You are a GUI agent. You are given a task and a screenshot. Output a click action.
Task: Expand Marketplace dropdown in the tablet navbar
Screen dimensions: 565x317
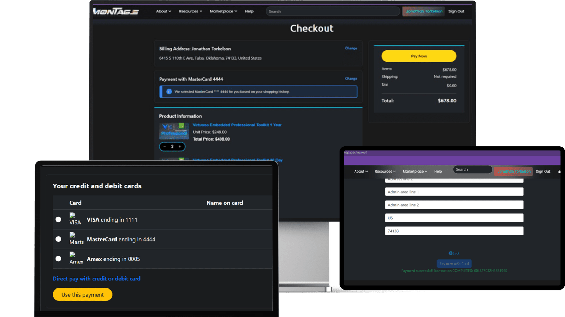[x=415, y=172]
